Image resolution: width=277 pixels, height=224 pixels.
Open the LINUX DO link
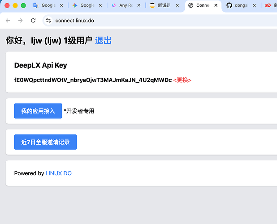(58, 173)
